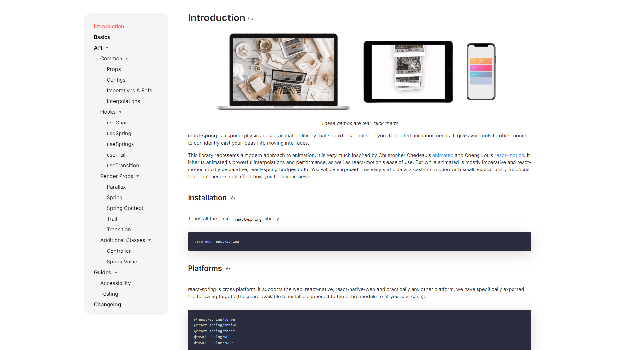The image size is (622, 350).
Task: Collapse the Additional Classes arrow
Action: point(150,240)
